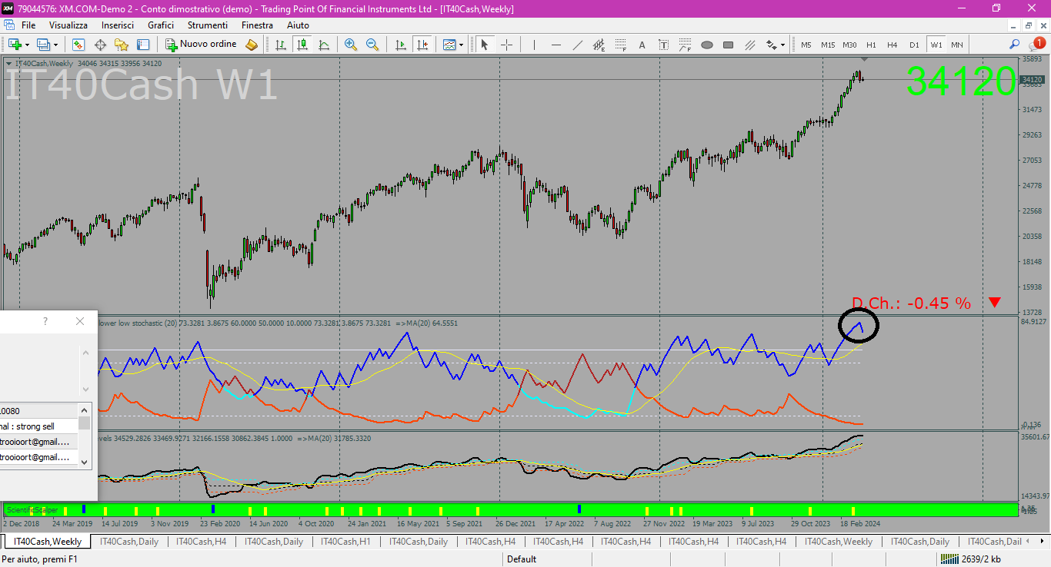Draw a horizontal line

(x=556, y=45)
